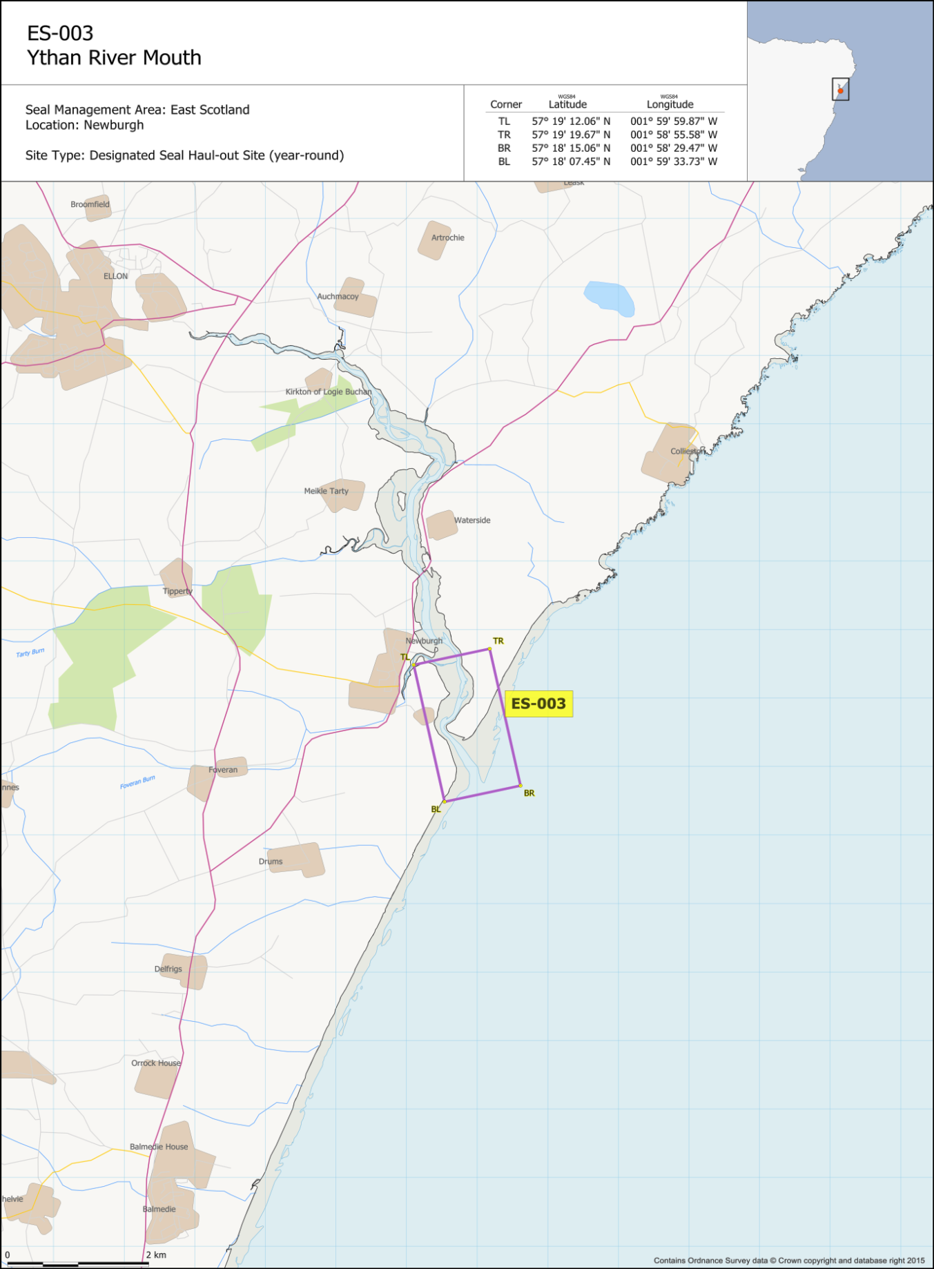
Task: Click the yellow ES-003 site label
Action: (x=538, y=704)
